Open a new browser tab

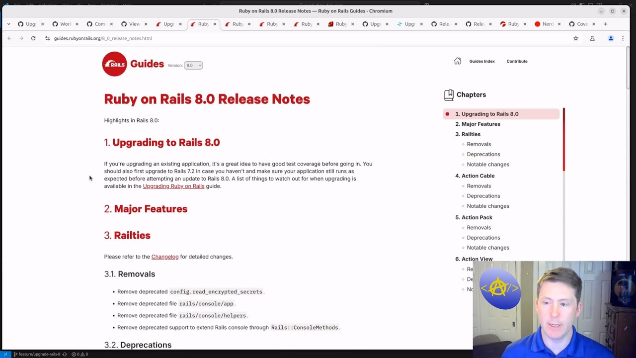[605, 24]
